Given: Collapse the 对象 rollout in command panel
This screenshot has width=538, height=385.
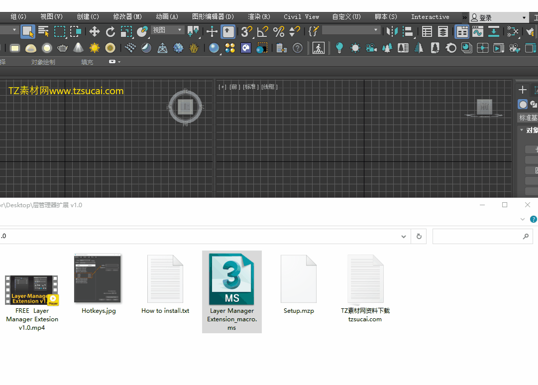Looking at the screenshot, I should (x=522, y=130).
